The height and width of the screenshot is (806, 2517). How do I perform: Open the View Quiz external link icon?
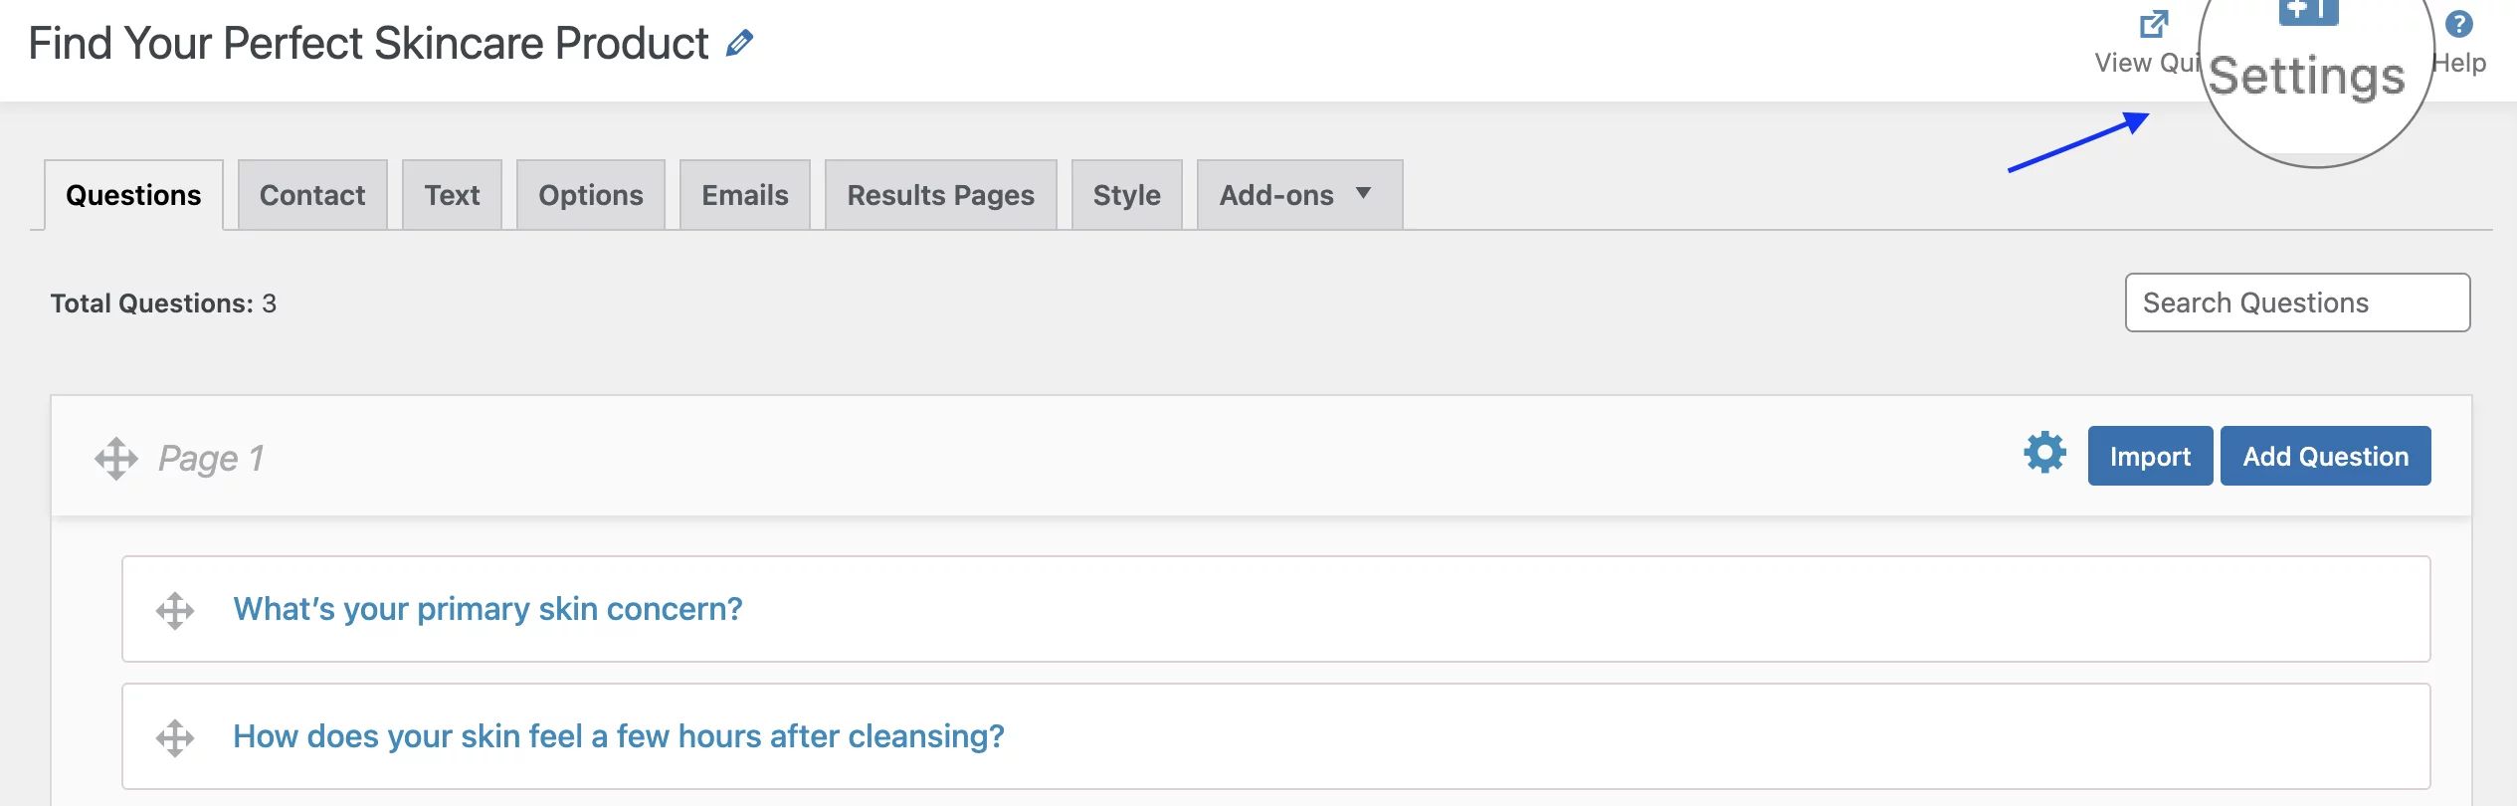pos(2154,23)
